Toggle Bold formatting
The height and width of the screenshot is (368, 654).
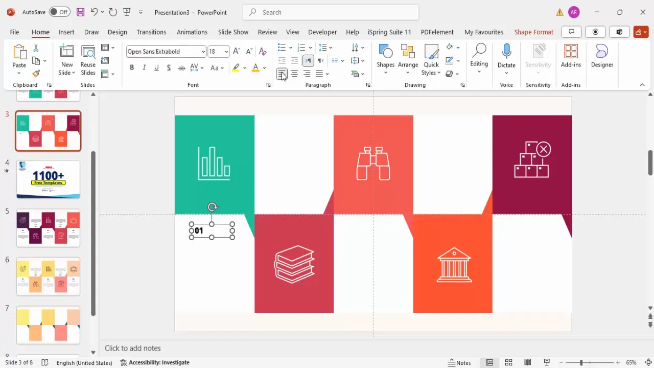point(132,67)
